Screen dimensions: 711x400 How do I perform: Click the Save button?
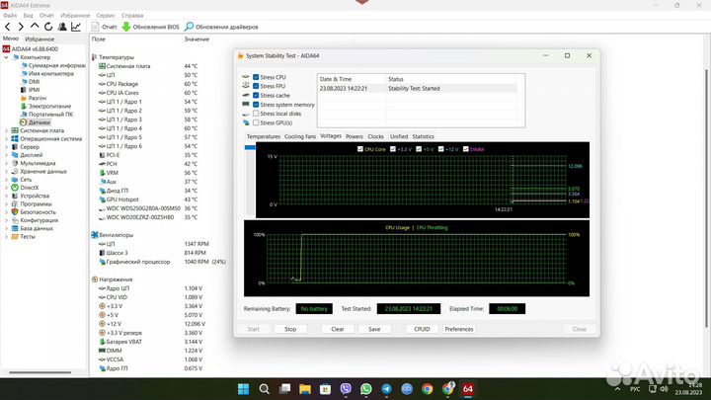(x=374, y=329)
